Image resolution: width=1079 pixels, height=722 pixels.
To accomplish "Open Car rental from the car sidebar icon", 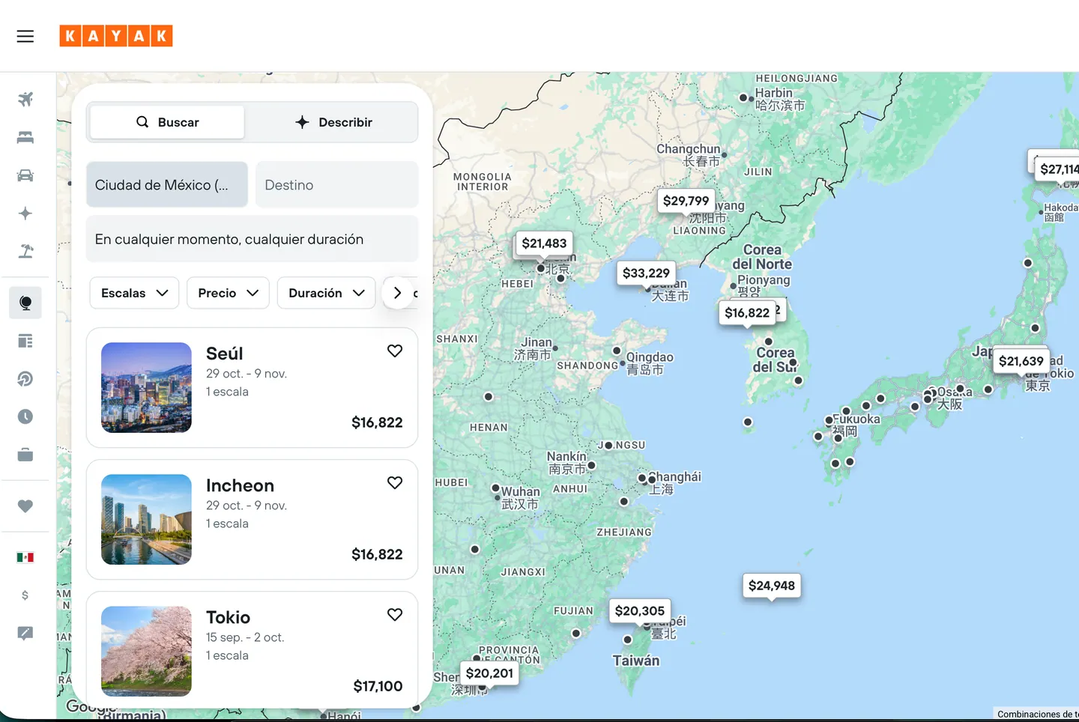I will tap(25, 175).
